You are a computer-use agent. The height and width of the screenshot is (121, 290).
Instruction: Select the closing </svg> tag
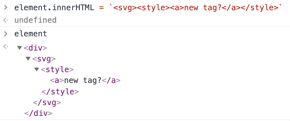[47, 102]
